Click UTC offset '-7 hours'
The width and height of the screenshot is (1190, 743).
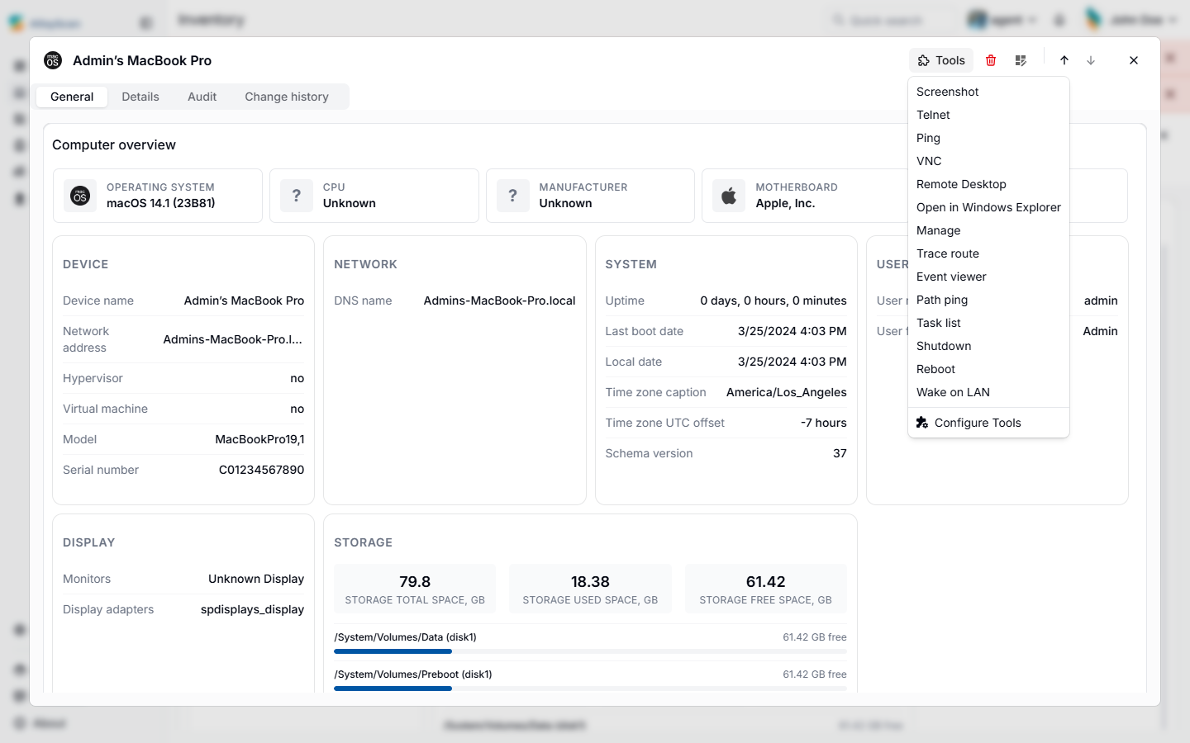(824, 423)
